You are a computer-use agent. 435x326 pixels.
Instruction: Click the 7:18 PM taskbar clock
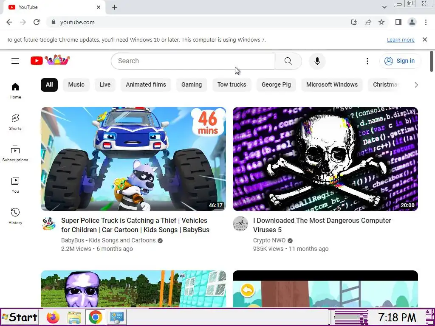tap(397, 317)
